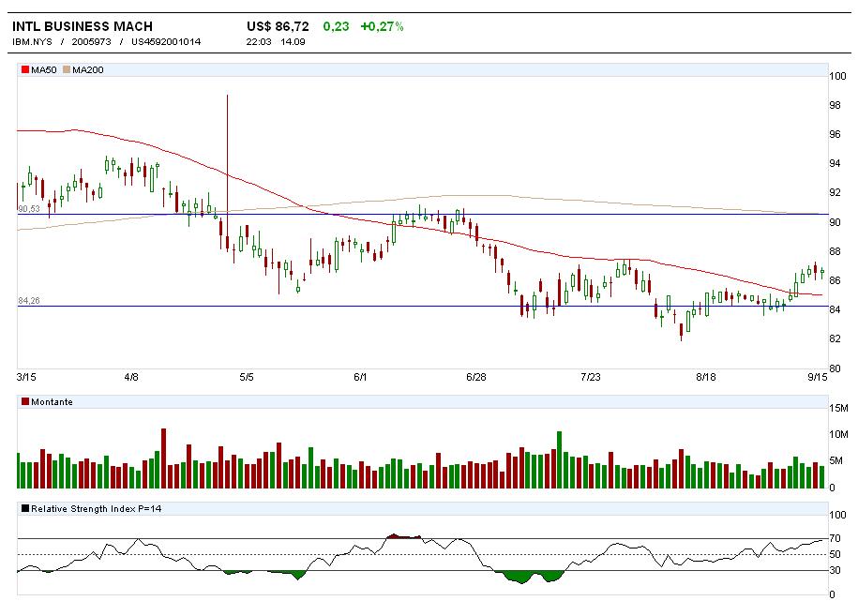Click the 5/5 date axis label
858x601 pixels.
(247, 377)
